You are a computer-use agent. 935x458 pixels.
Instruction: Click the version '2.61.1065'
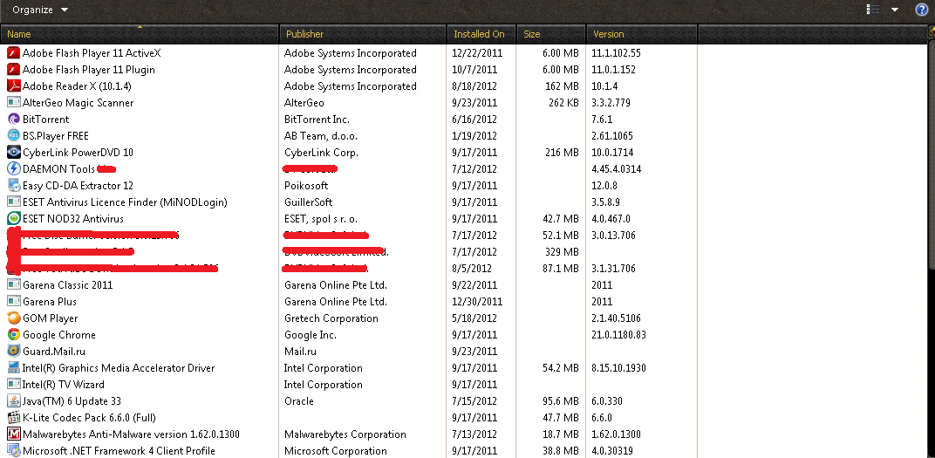pyautogui.click(x=612, y=136)
